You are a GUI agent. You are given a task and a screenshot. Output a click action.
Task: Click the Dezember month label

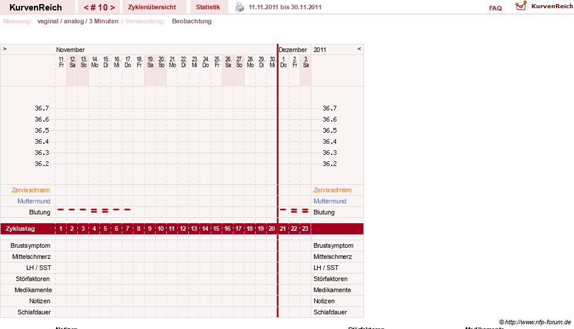tap(293, 50)
